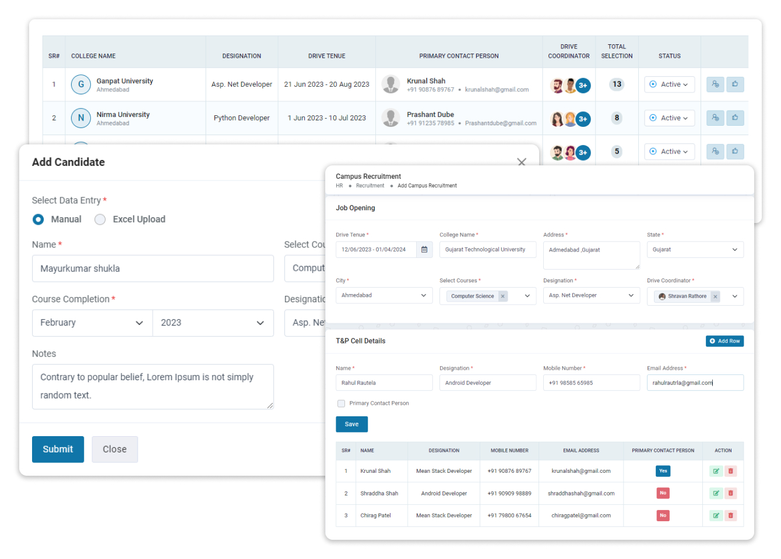Choose the Excel Upload radio button

point(100,220)
